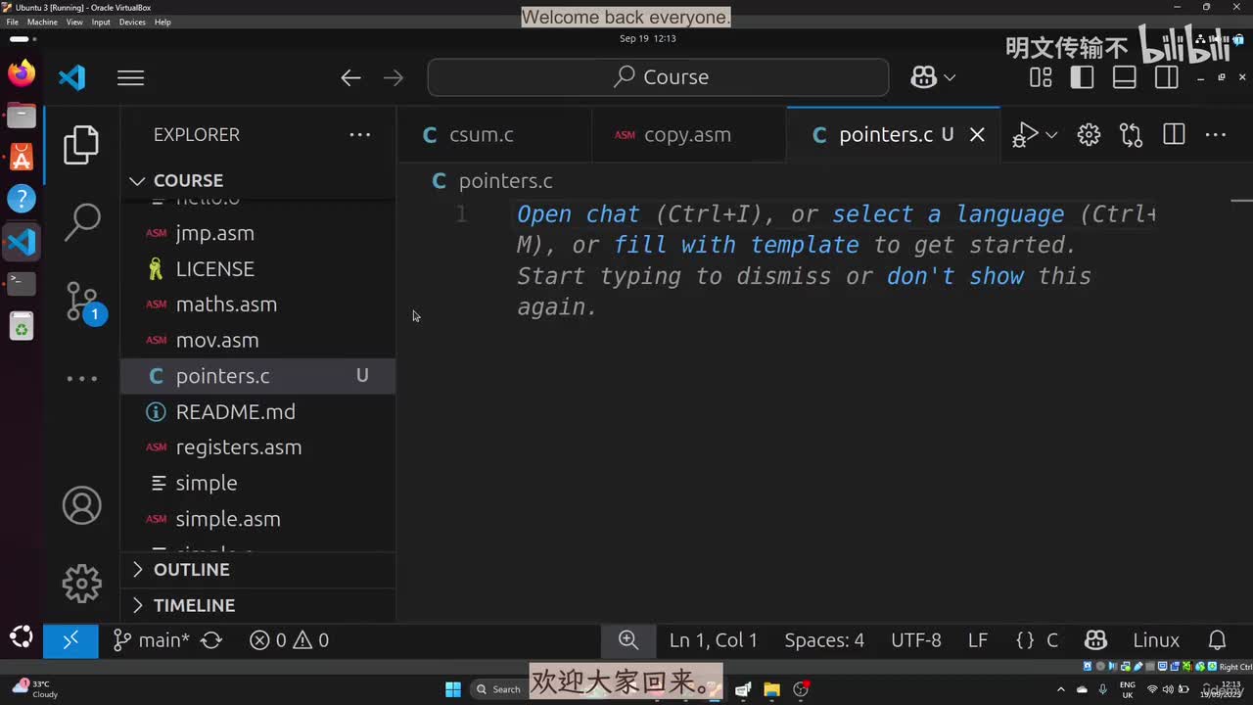Go to line via Ln 1, Col 1

(x=714, y=640)
